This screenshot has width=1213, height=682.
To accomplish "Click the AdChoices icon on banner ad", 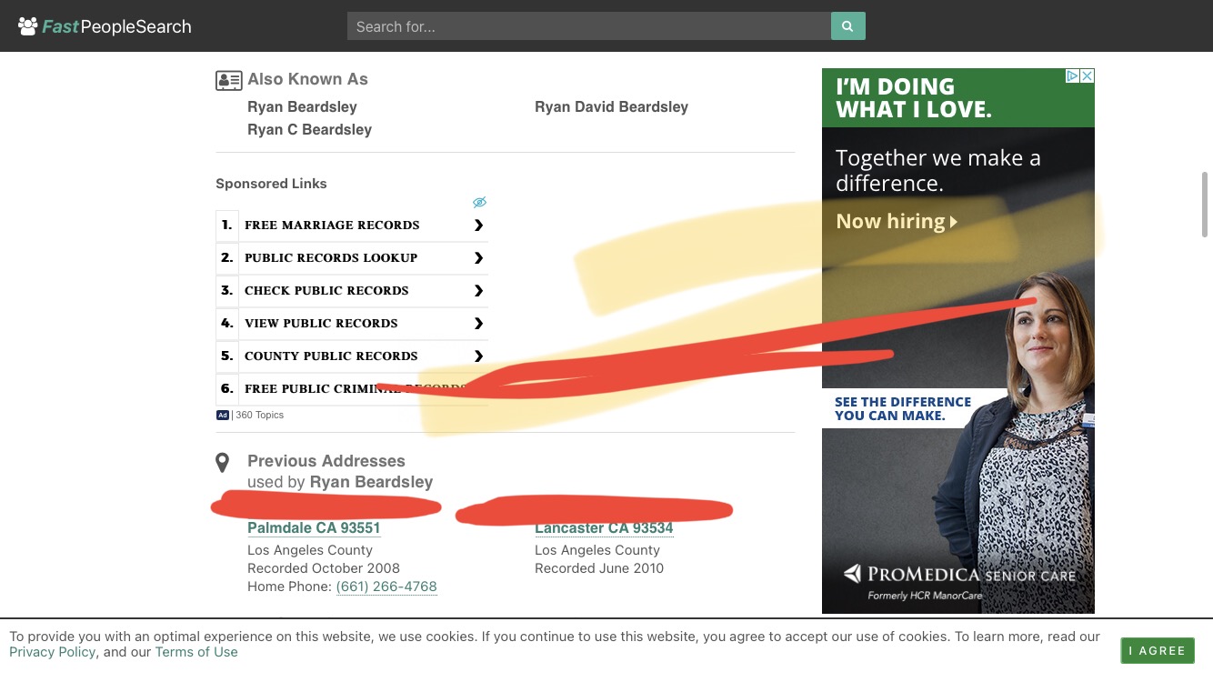I will click(1072, 76).
